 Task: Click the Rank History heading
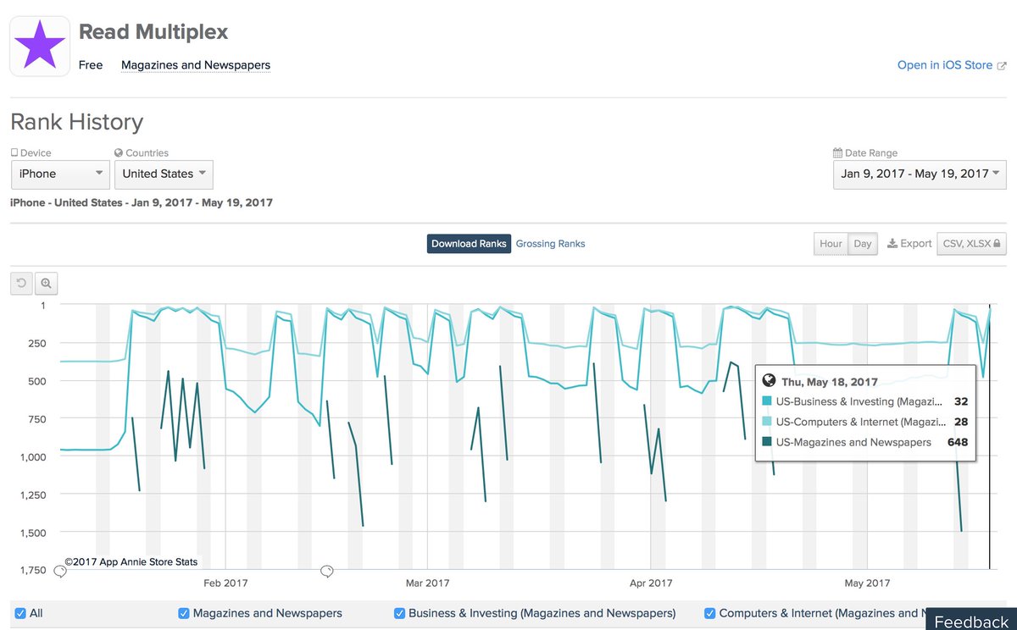tap(76, 122)
